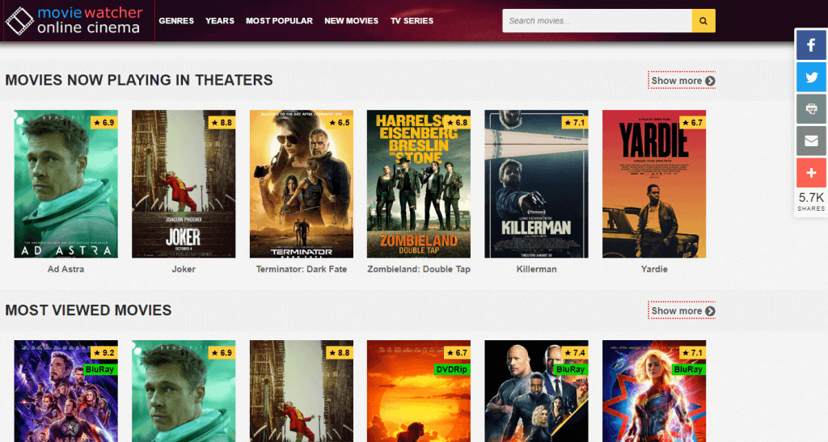Click the Terminator: Dark Fate title link
This screenshot has height=442, width=828.
pyautogui.click(x=302, y=269)
